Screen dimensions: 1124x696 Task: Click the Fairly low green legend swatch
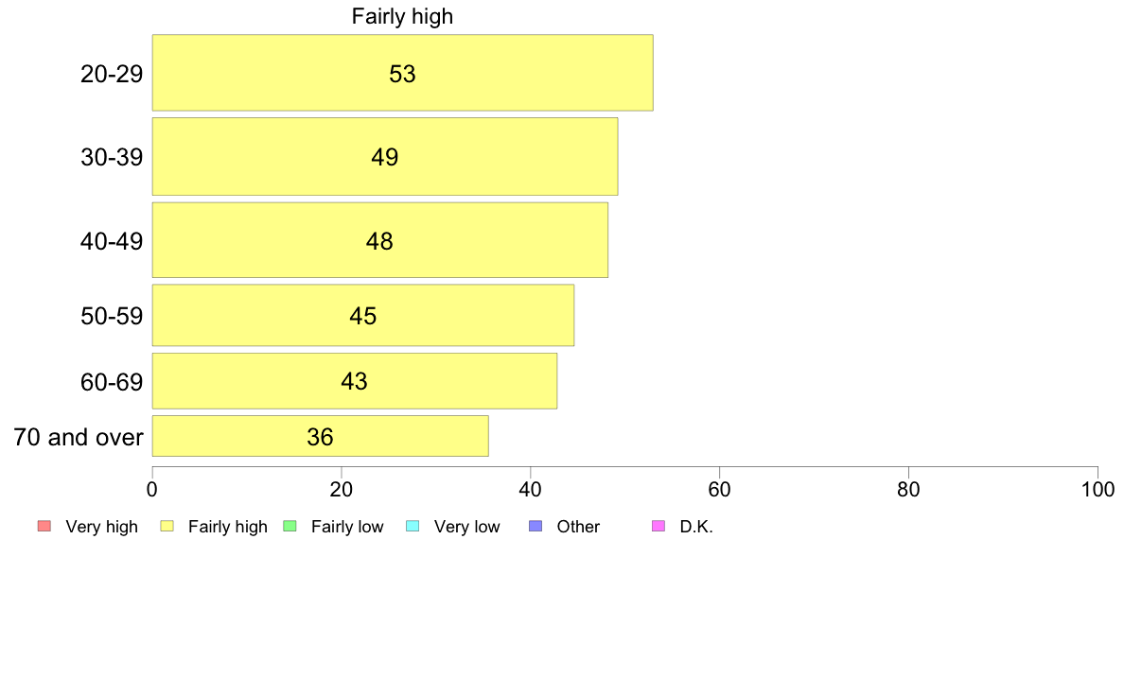[x=290, y=526]
